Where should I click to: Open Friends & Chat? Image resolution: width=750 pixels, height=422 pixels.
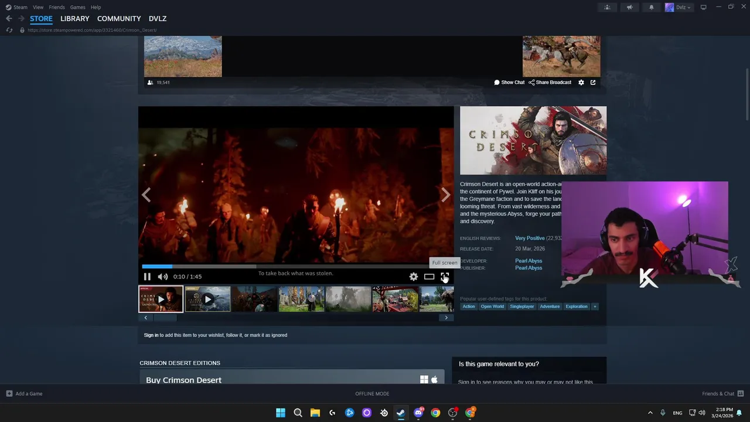(723, 394)
